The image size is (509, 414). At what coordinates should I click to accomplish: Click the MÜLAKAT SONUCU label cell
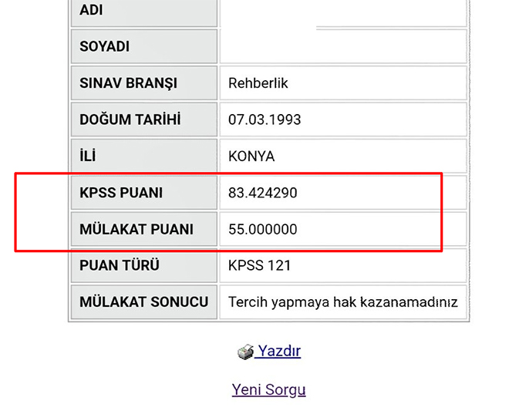143,302
